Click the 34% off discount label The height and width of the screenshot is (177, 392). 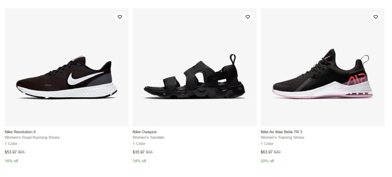click(139, 161)
